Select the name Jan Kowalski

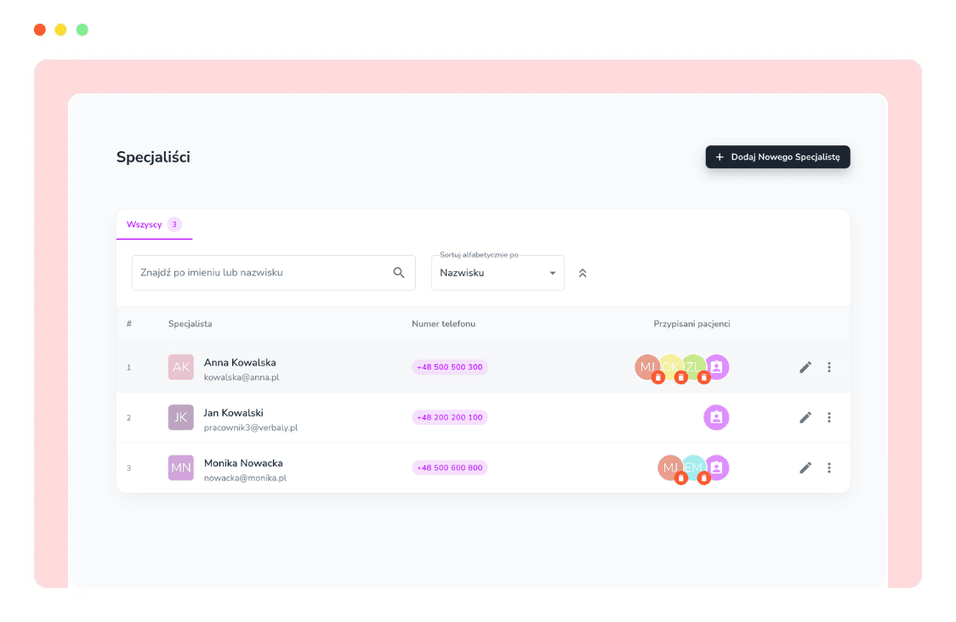(x=234, y=413)
